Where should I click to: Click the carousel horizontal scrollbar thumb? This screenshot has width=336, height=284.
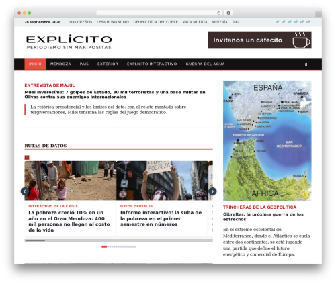click(x=35, y=240)
